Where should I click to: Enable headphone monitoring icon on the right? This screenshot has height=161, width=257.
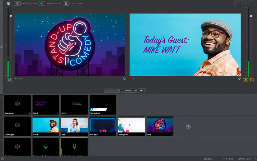(x=251, y=80)
